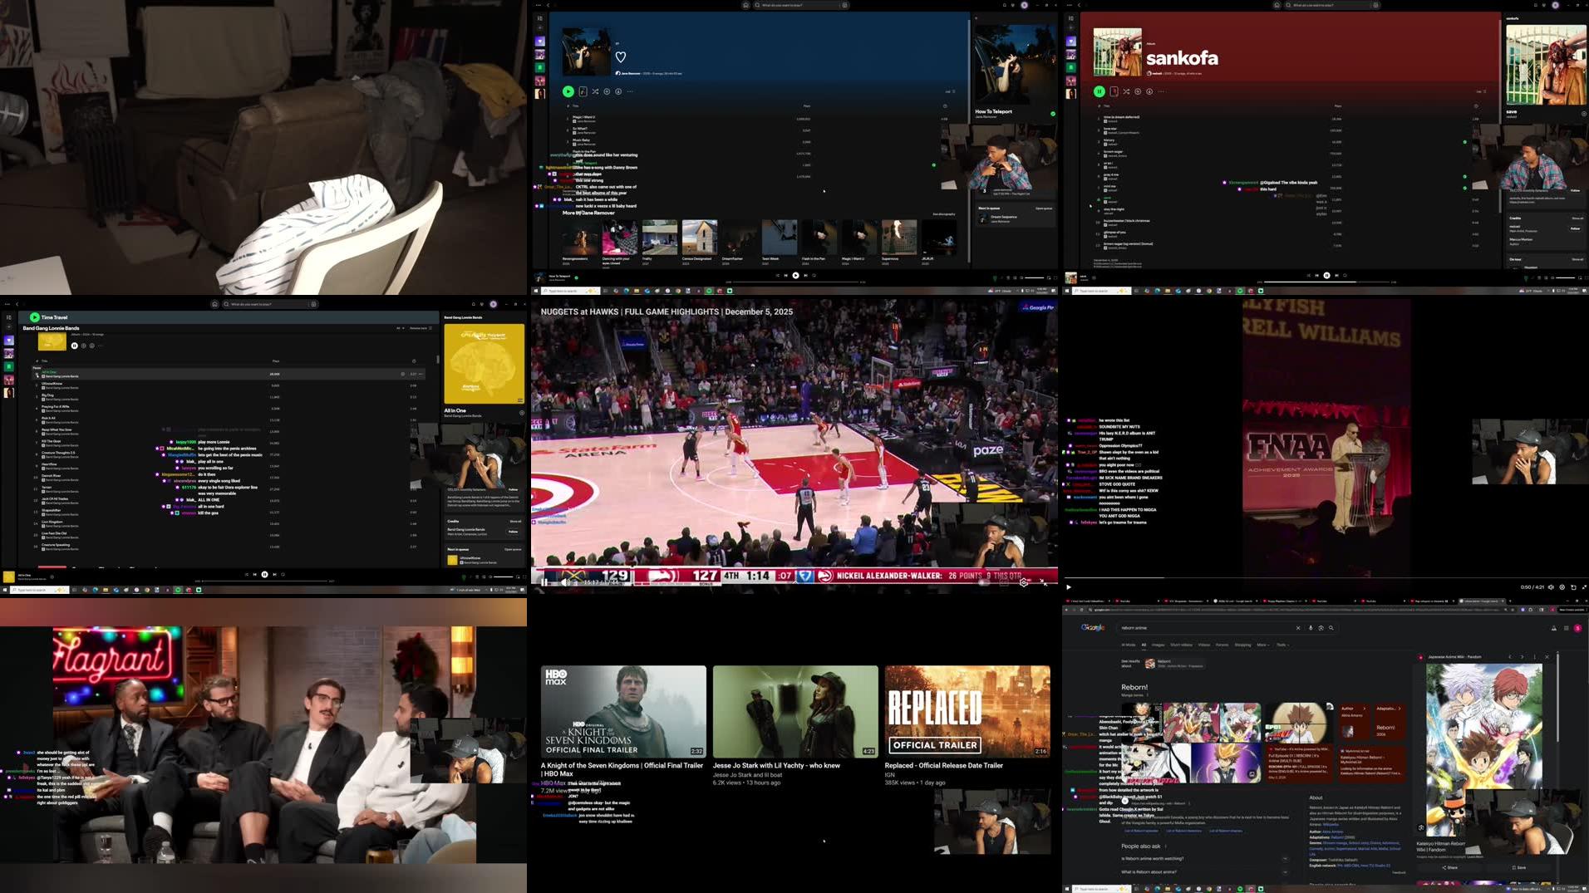1589x893 pixels.
Task: Click volume slider in How To Teleport player bar
Action: point(1033,277)
